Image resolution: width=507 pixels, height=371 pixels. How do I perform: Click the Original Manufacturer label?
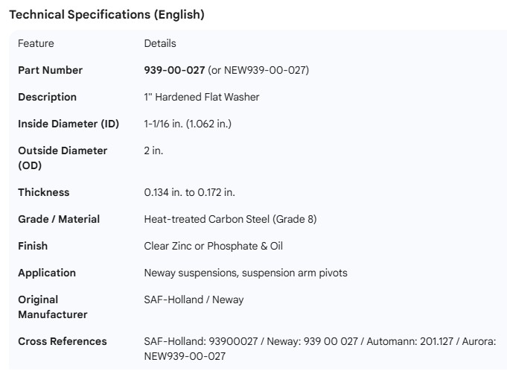tap(53, 307)
